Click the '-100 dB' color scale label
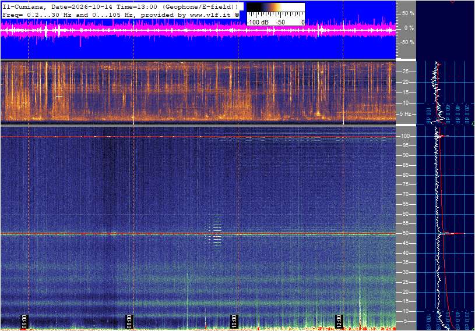 (x=258, y=22)
